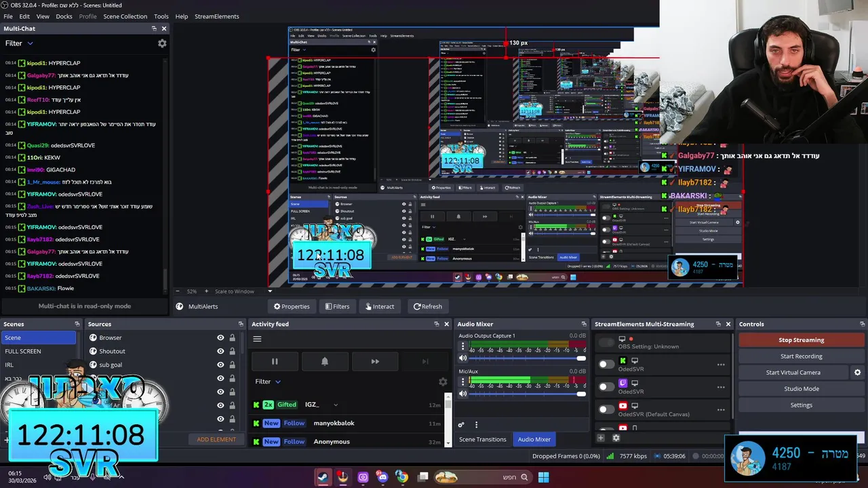Open Virtual Camera settings gear
Screen dimensions: 868x488
(857, 372)
